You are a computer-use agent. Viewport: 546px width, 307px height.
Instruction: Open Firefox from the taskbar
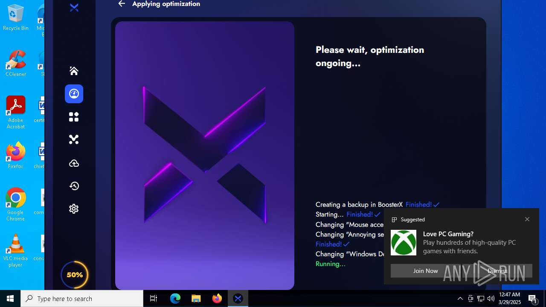point(217,298)
